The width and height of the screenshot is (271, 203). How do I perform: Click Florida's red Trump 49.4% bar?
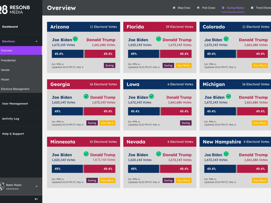coord(176,54)
